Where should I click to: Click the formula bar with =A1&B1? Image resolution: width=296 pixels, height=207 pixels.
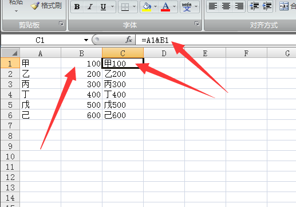[x=216, y=40]
